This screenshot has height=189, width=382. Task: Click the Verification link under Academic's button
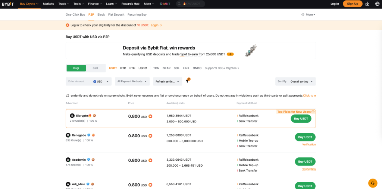[309, 169]
